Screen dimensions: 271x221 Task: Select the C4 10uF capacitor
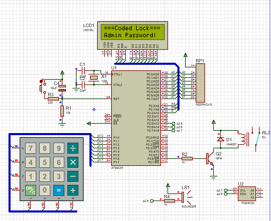[x=62, y=88]
